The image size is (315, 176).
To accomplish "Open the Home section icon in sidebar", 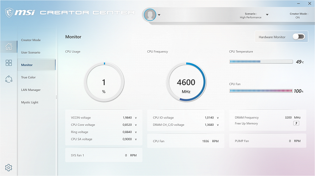I will [8, 47].
